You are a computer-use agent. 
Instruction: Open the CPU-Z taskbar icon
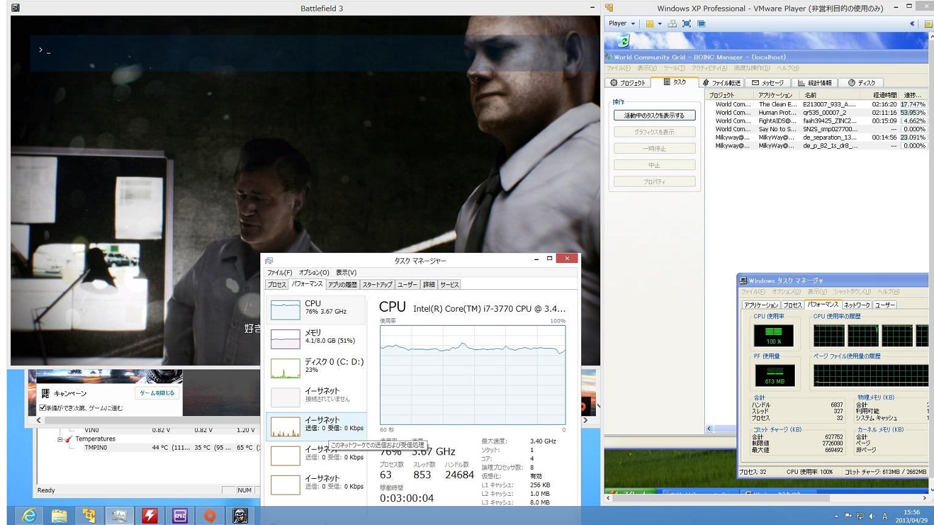pos(180,516)
